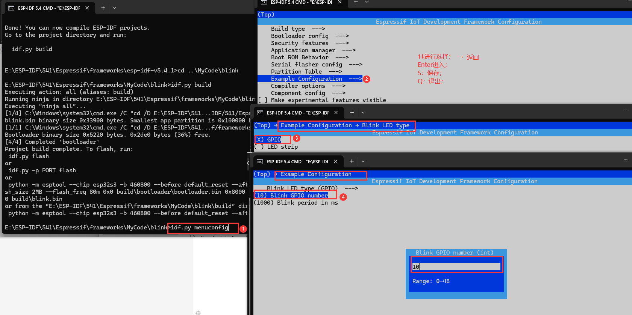Click the (Top) breadcrumb in the main menuconfig window
Image resolution: width=632 pixels, height=315 pixels.
(x=266, y=15)
